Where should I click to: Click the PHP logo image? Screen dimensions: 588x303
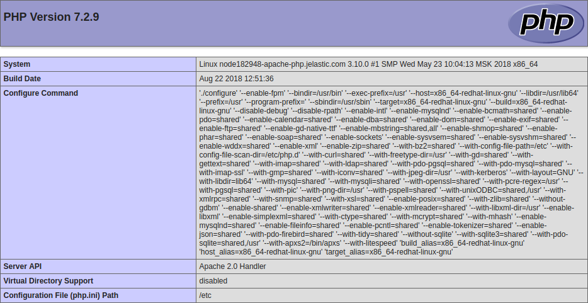(546, 23)
